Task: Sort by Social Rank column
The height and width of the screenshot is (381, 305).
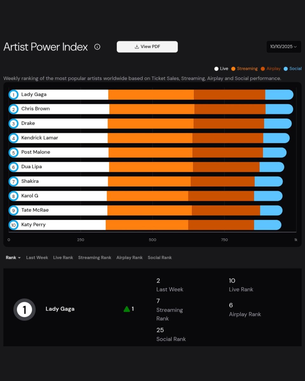Action: 159,257
